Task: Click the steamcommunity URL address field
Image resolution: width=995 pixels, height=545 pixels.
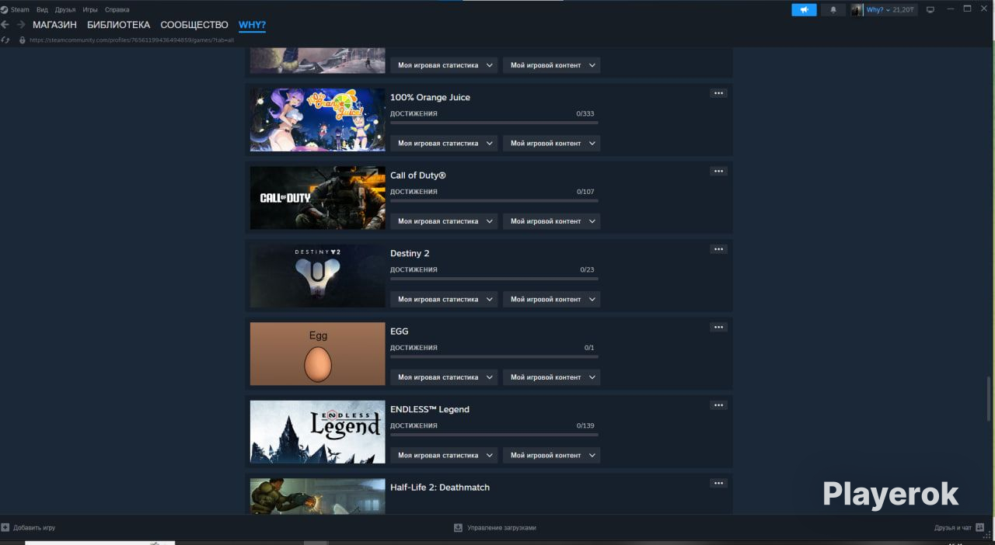Action: (131, 40)
